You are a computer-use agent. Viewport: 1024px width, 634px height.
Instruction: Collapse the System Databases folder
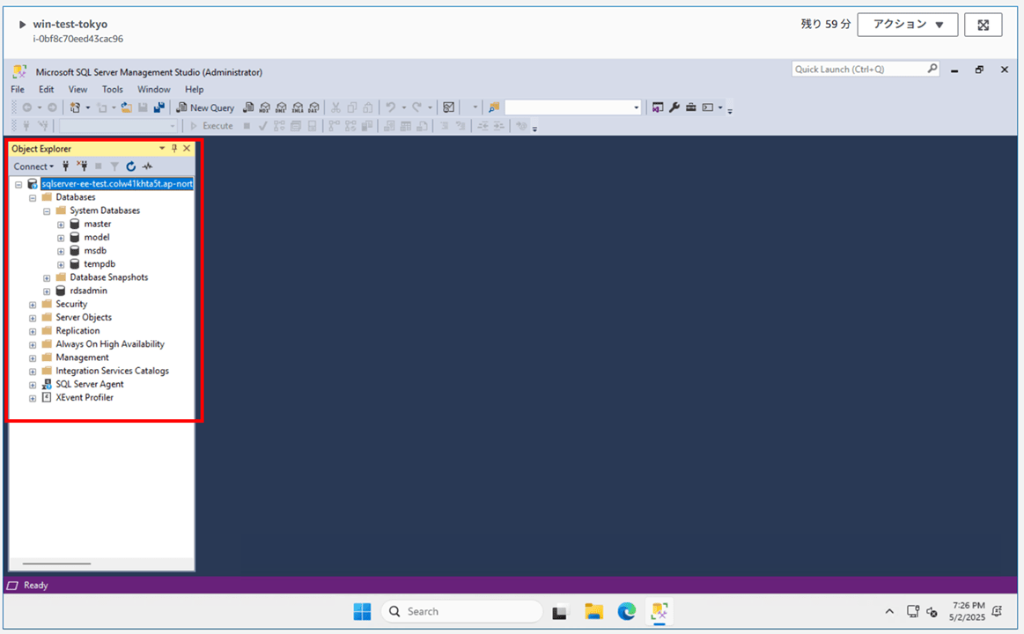click(x=47, y=211)
